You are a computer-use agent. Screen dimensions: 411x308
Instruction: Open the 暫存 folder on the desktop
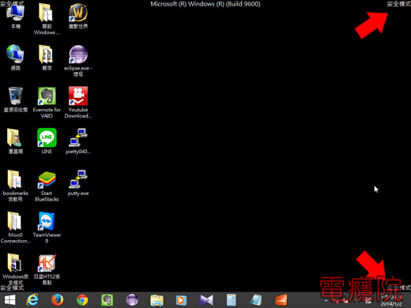click(47, 58)
